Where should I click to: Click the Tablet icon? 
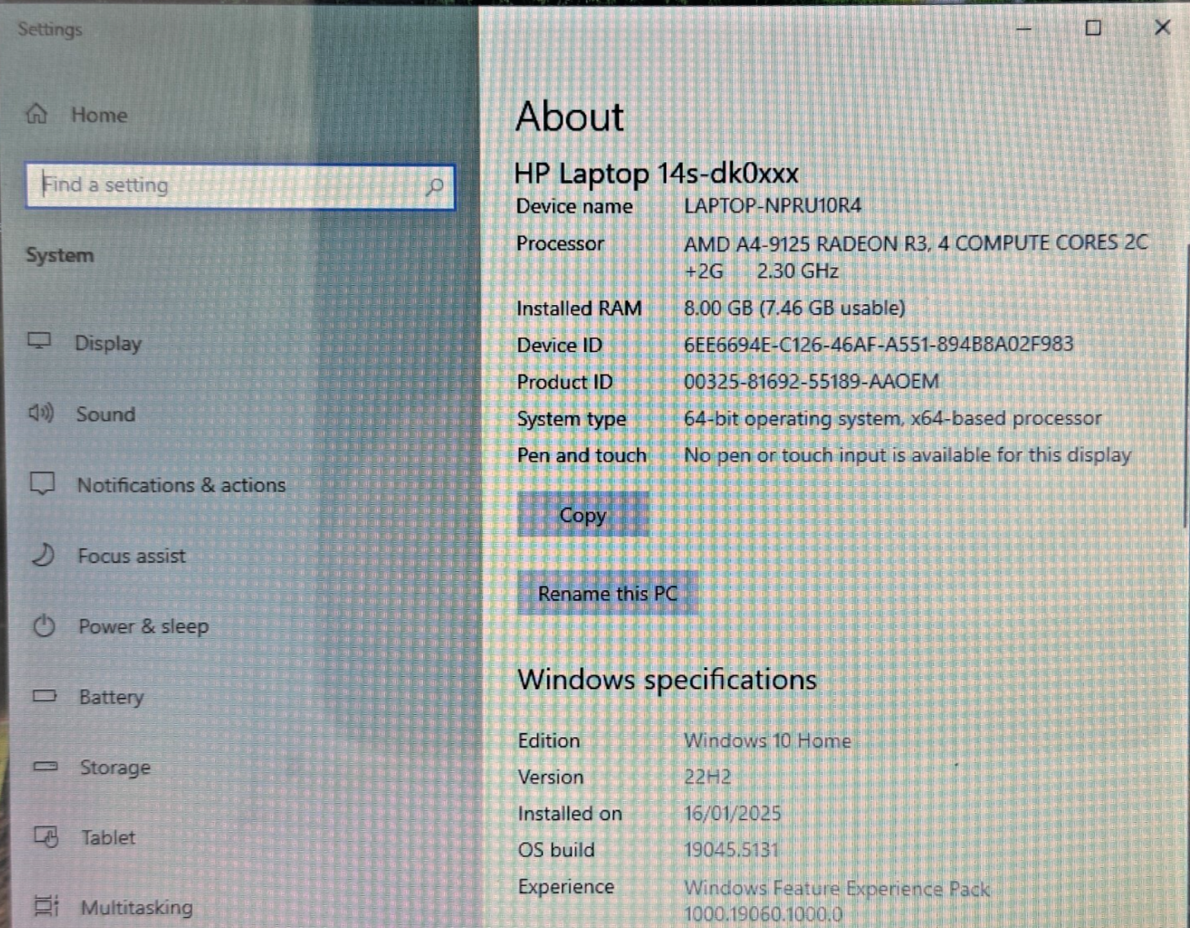point(46,836)
